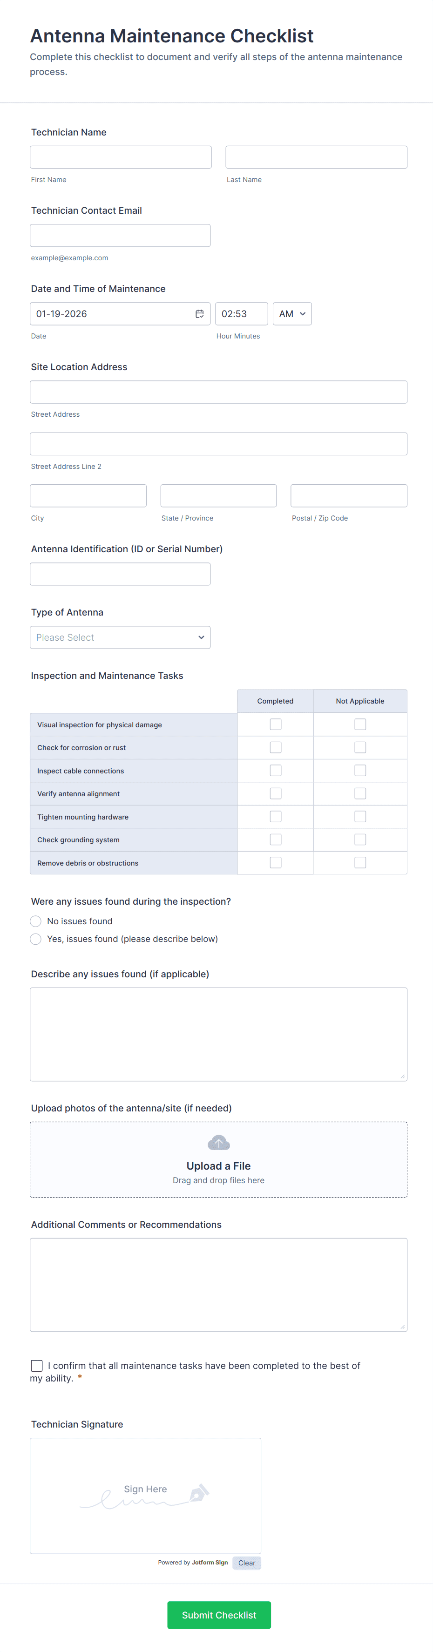Click the Hour Minutes time field
433x1652 pixels.
(x=241, y=314)
